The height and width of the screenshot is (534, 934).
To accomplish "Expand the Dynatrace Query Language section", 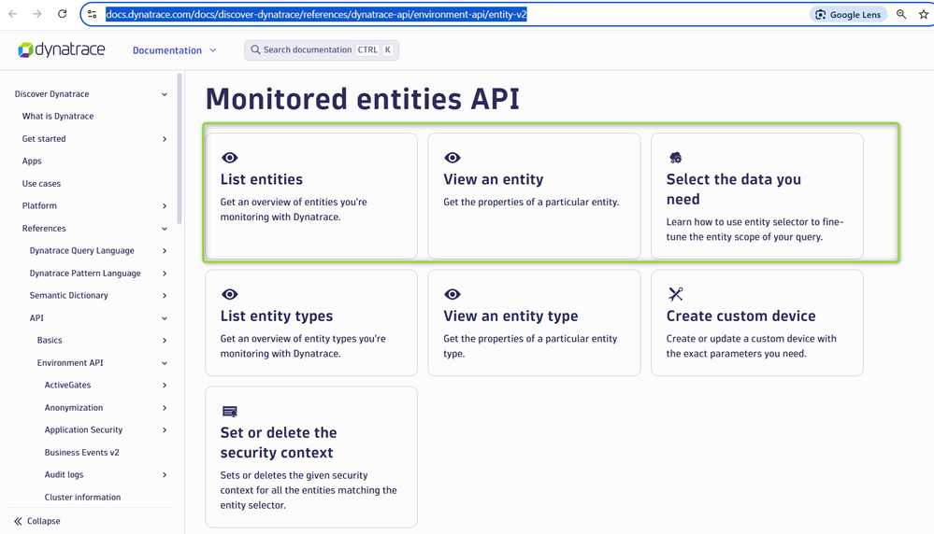I will coord(165,251).
